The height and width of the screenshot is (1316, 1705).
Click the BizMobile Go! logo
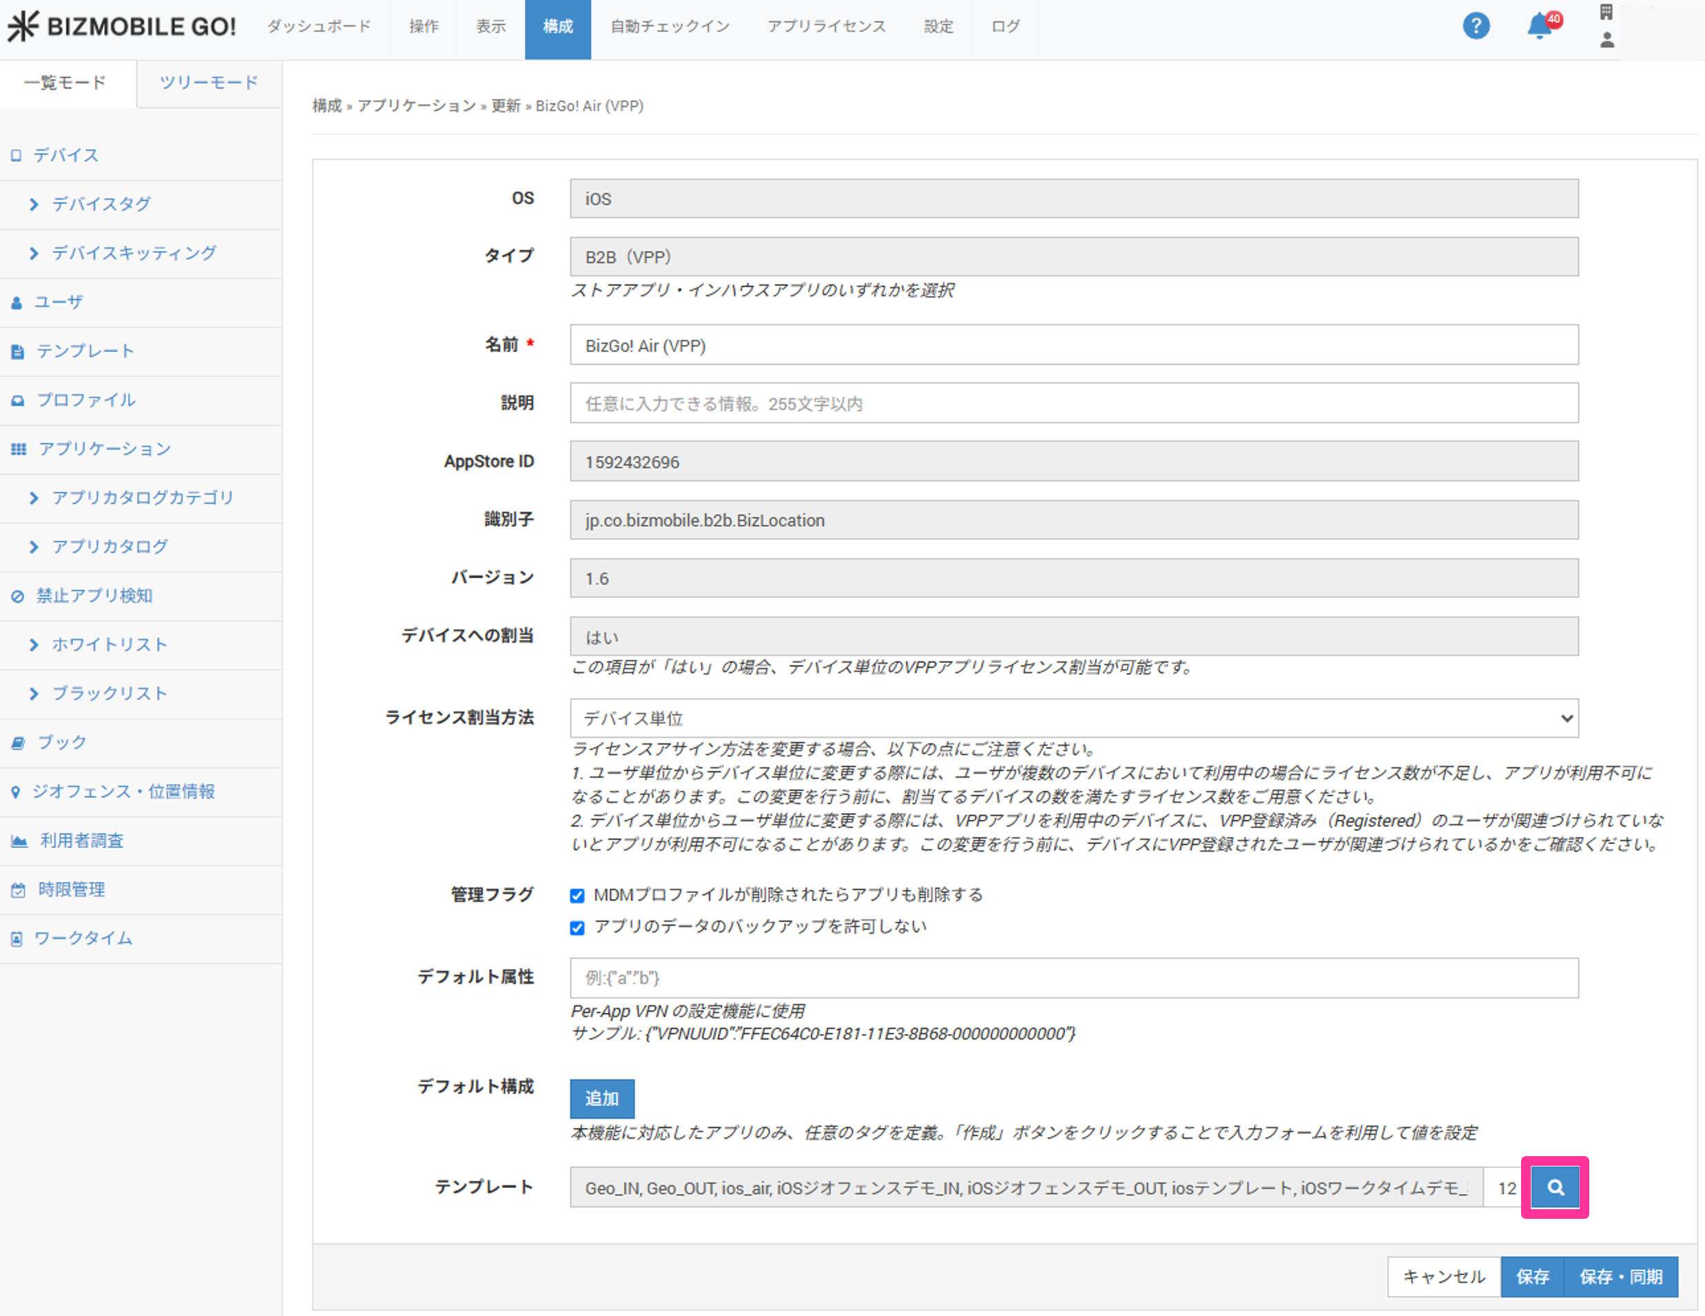pos(122,25)
